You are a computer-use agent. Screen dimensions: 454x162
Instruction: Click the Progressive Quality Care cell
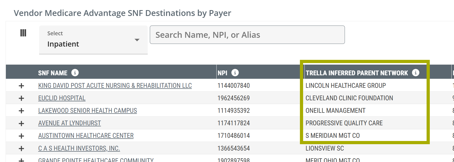(344, 123)
